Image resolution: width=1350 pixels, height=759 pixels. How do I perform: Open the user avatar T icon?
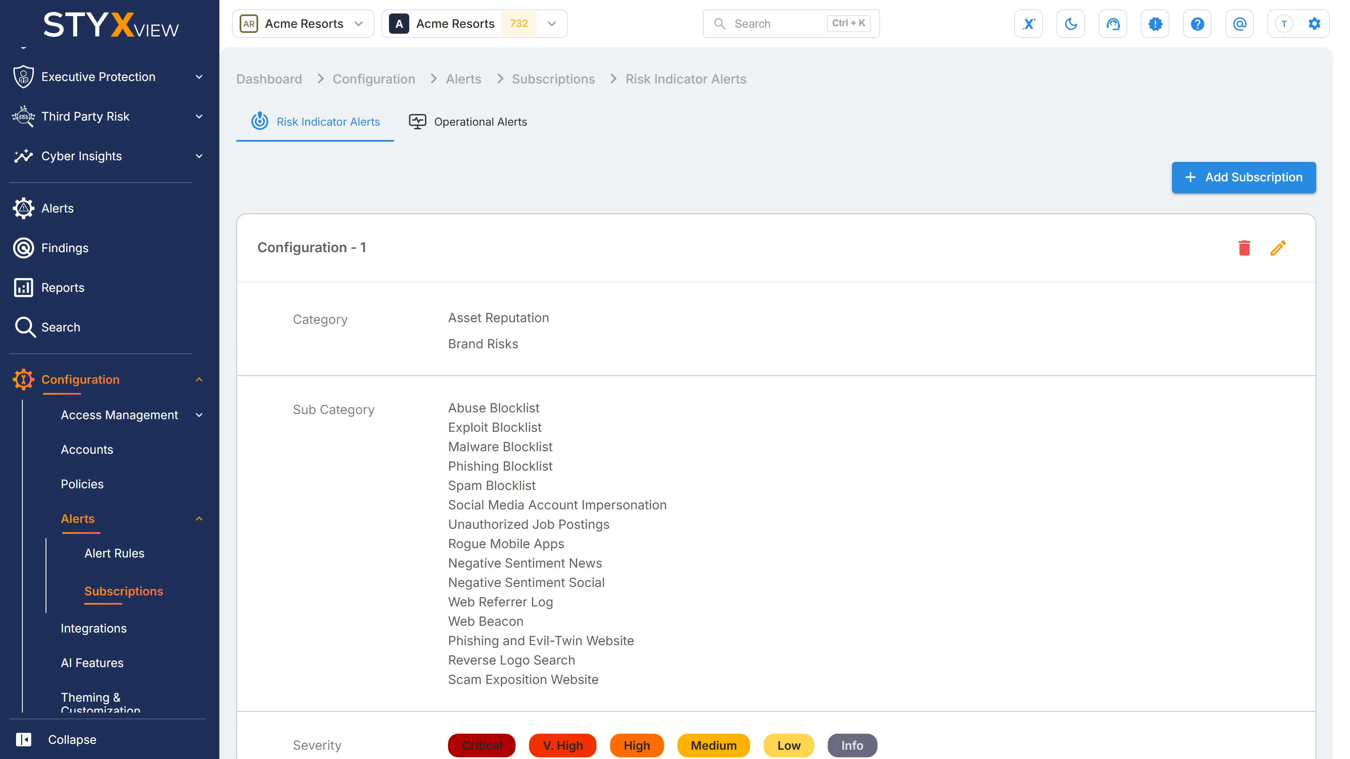tap(1284, 24)
